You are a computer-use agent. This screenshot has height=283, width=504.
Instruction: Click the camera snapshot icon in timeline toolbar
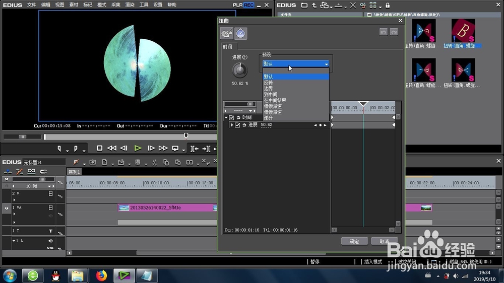(93, 163)
